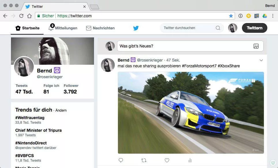Reply to the Forza tweet

(x=121, y=160)
